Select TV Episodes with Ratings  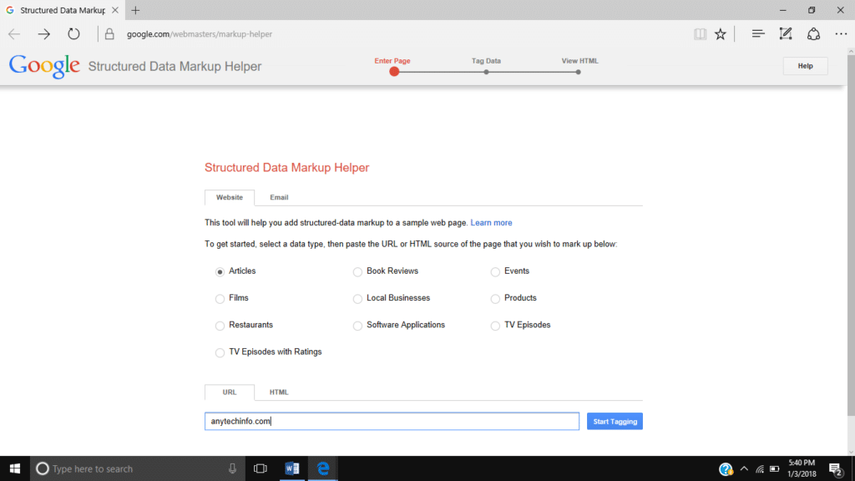[220, 352]
